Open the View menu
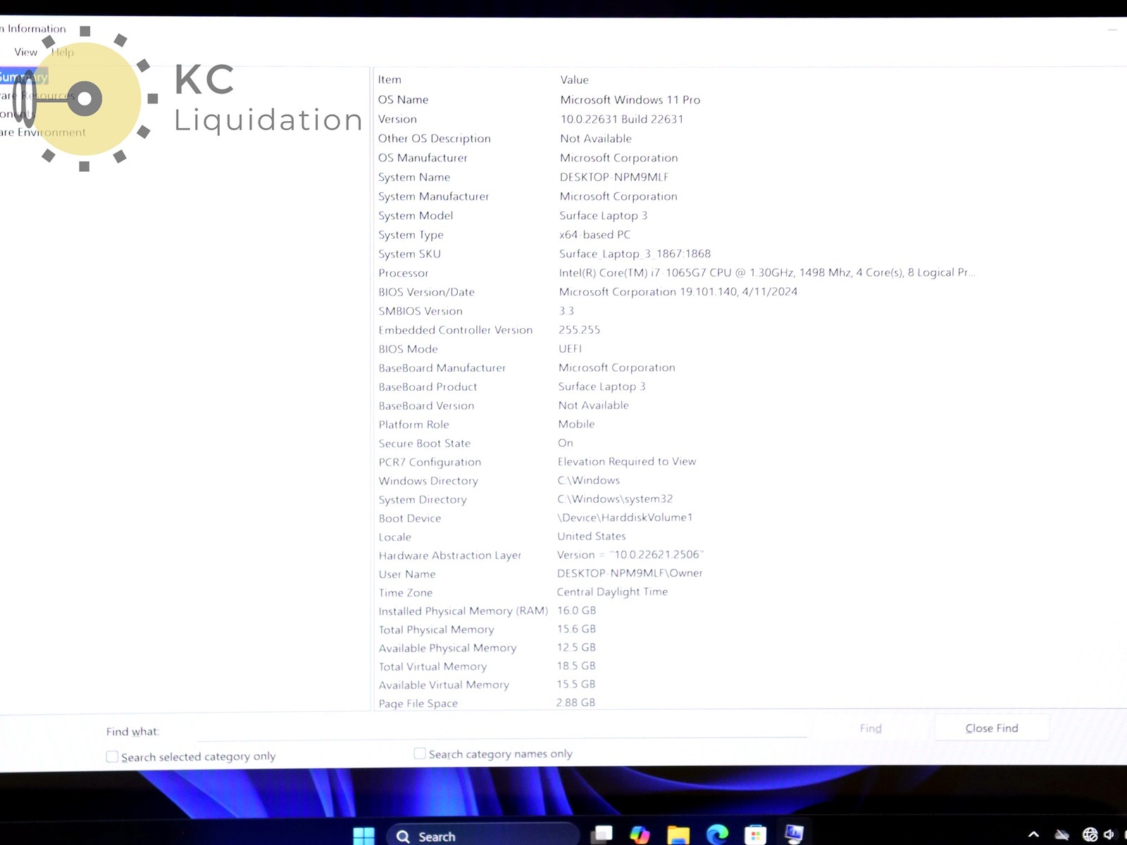Screen dimensions: 1127x845 point(26,52)
